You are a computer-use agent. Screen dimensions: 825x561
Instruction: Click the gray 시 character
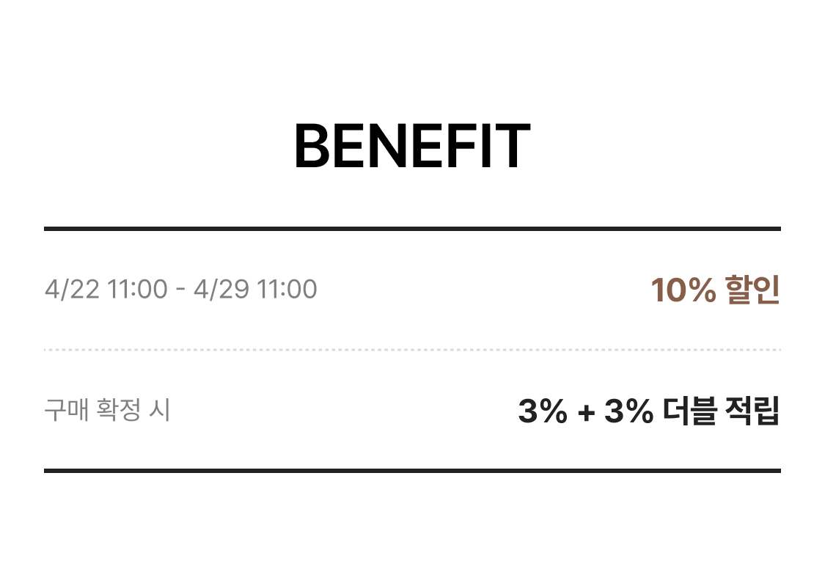click(159, 410)
